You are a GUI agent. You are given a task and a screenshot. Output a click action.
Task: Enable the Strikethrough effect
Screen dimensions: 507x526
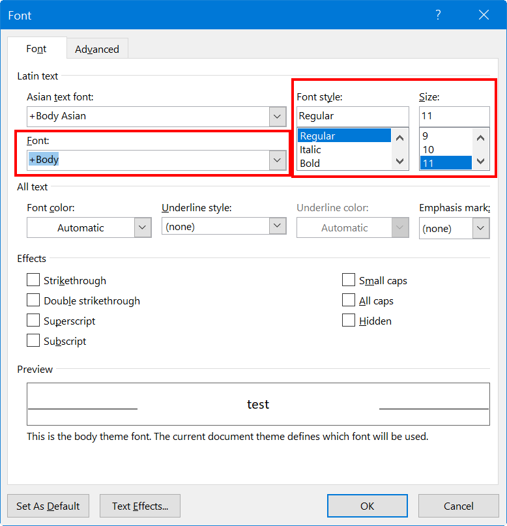pos(33,280)
